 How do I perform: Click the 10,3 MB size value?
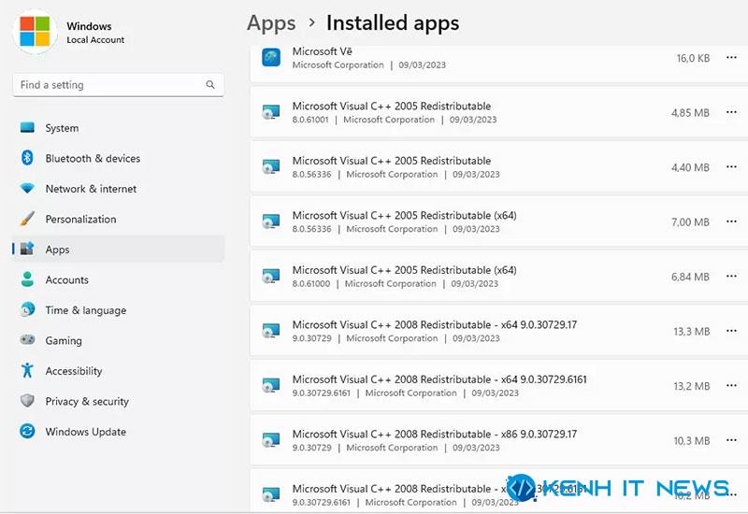pos(692,440)
